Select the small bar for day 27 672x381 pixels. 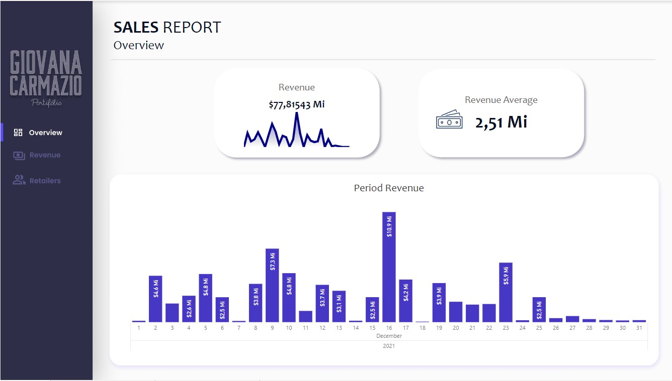click(x=572, y=319)
